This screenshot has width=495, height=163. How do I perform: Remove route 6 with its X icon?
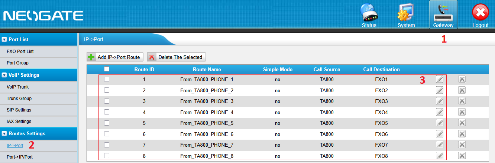point(462,134)
